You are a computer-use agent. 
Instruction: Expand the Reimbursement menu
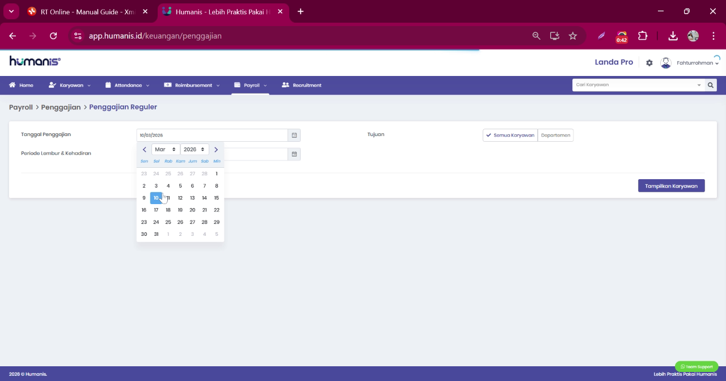coord(192,85)
